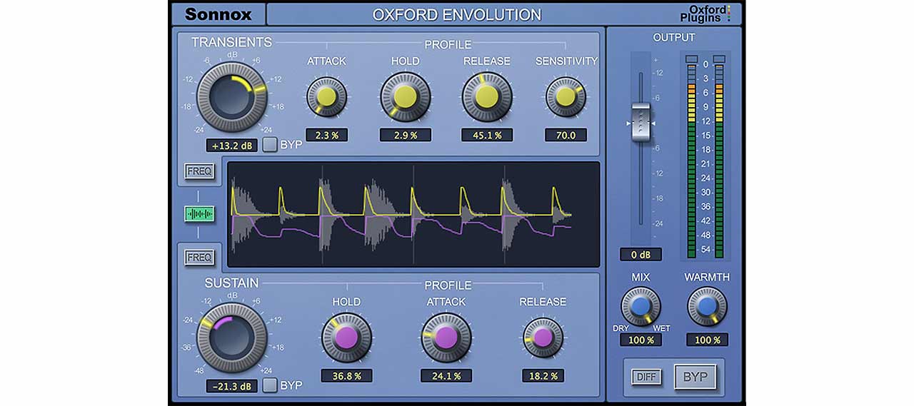Toggle the DIFF monitoring button
The width and height of the screenshot is (914, 406).
(646, 377)
